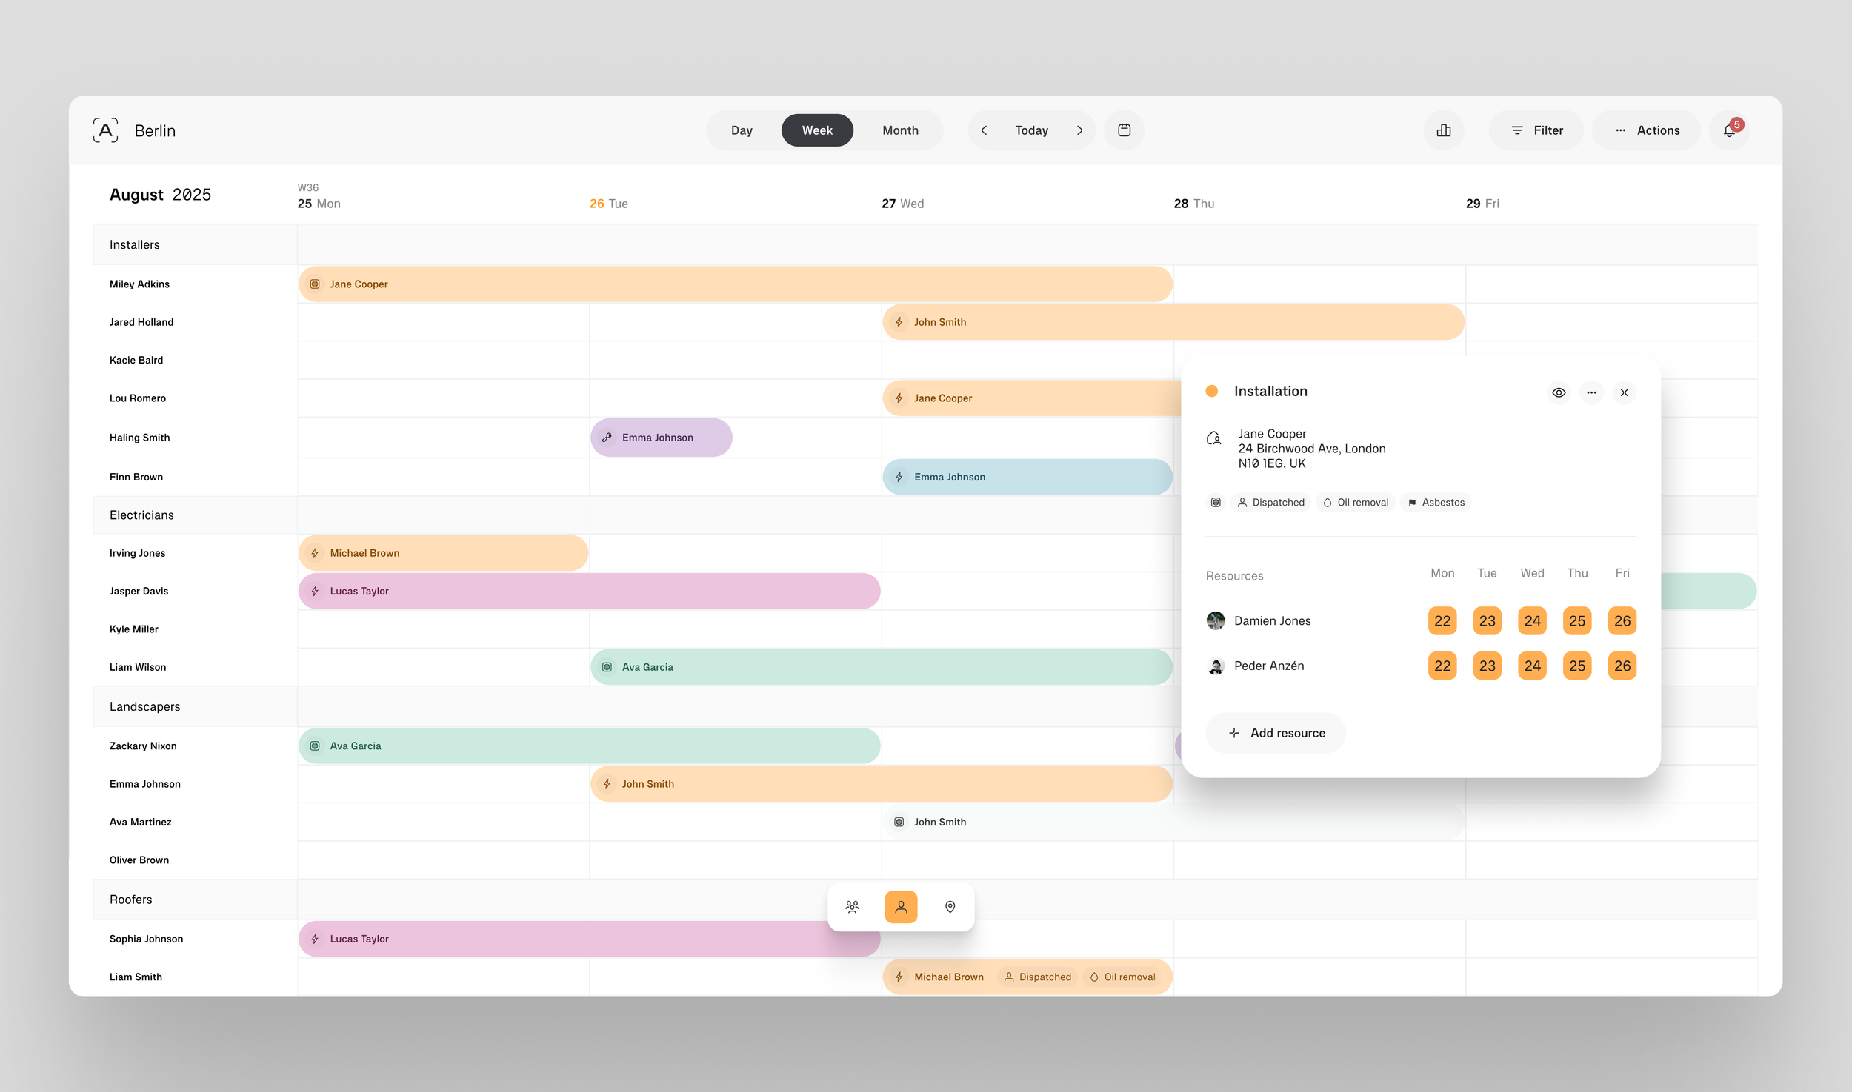Screen dimensions: 1852x1092
Task: Click the calendar picker icon beside Today
Action: [1124, 130]
